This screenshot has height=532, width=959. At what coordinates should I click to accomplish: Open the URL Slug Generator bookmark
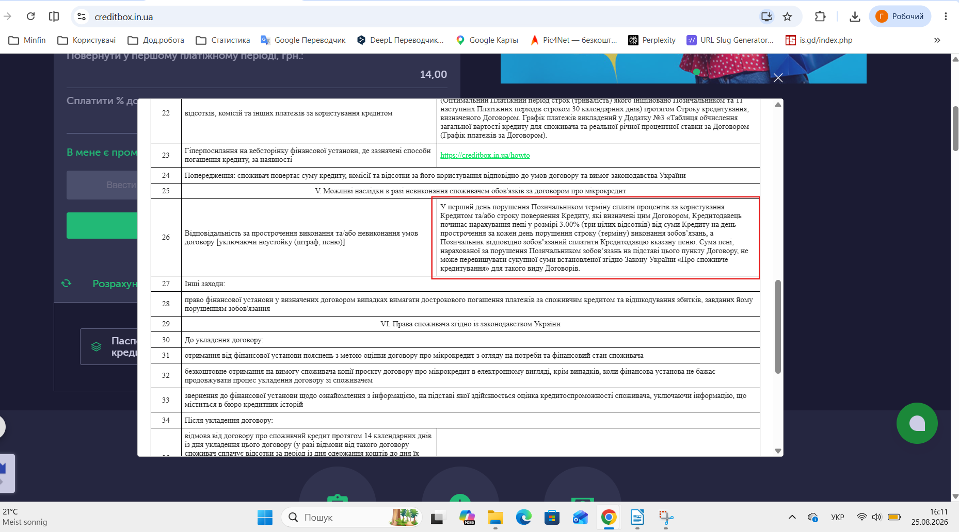click(x=730, y=40)
